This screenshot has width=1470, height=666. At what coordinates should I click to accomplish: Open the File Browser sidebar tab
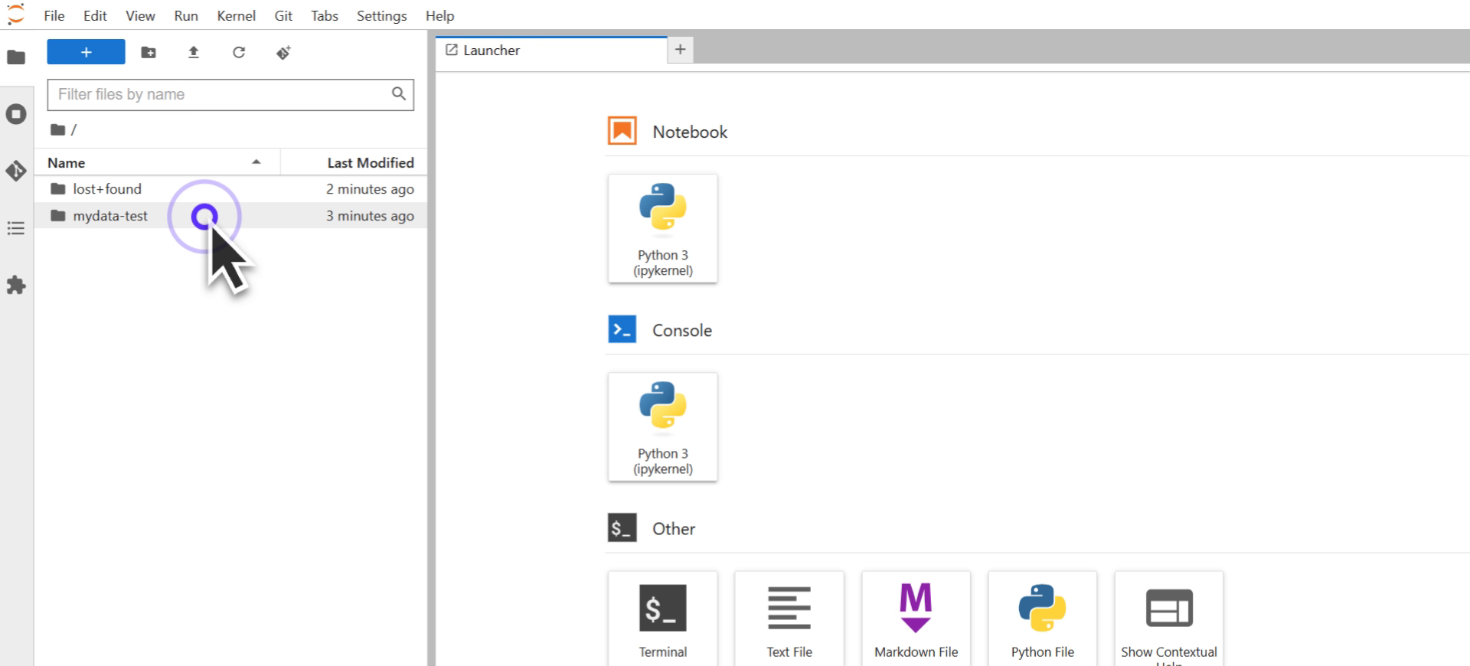[x=16, y=57]
